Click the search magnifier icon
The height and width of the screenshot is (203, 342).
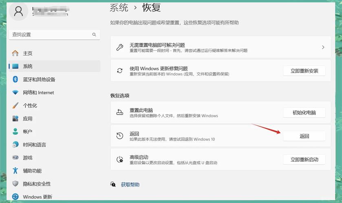point(94,35)
